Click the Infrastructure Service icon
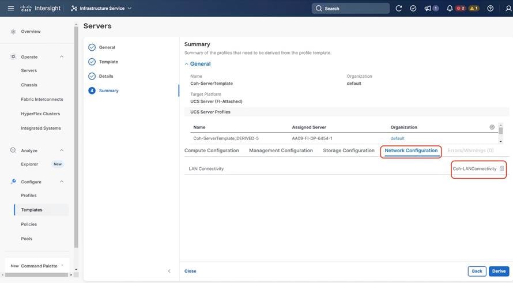The image size is (513, 283). (x=74, y=9)
